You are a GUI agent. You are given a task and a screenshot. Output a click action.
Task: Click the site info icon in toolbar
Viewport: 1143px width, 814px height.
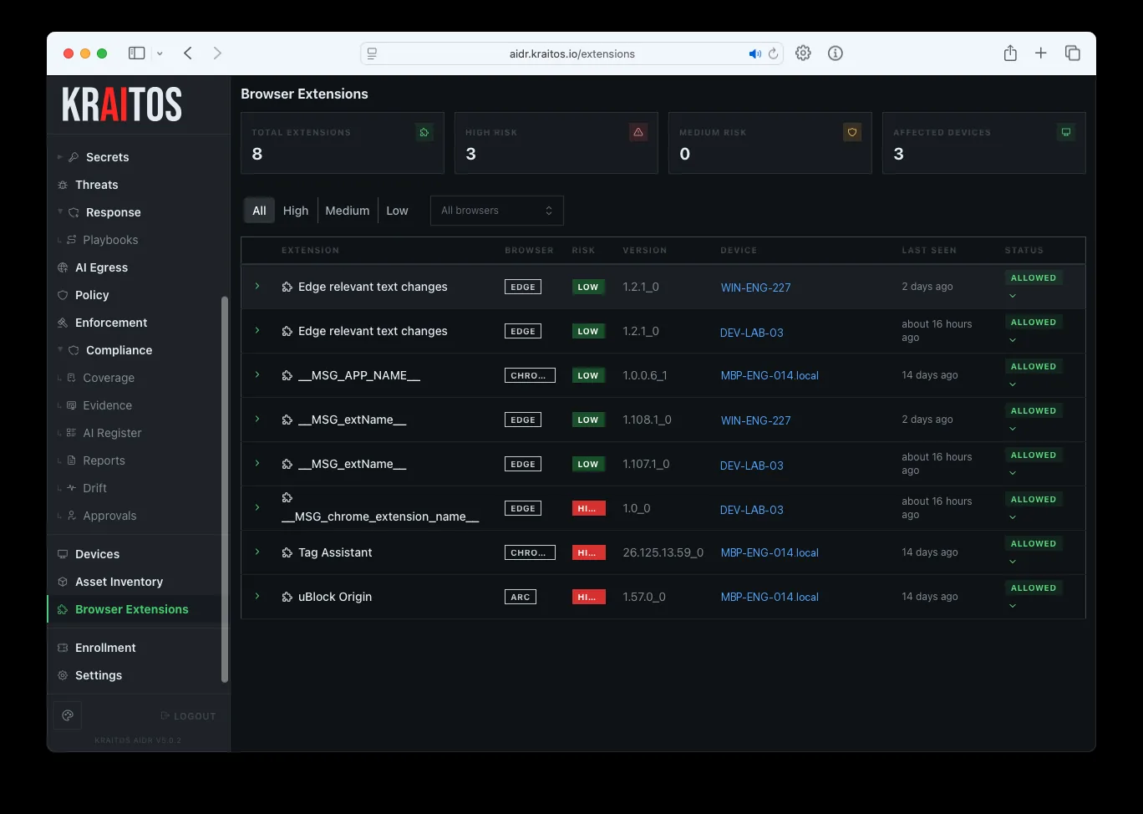tap(835, 53)
